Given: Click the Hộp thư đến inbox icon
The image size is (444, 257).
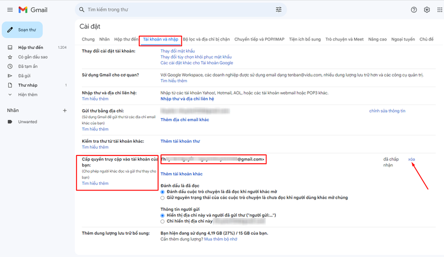Looking at the screenshot, I should [x=10, y=47].
